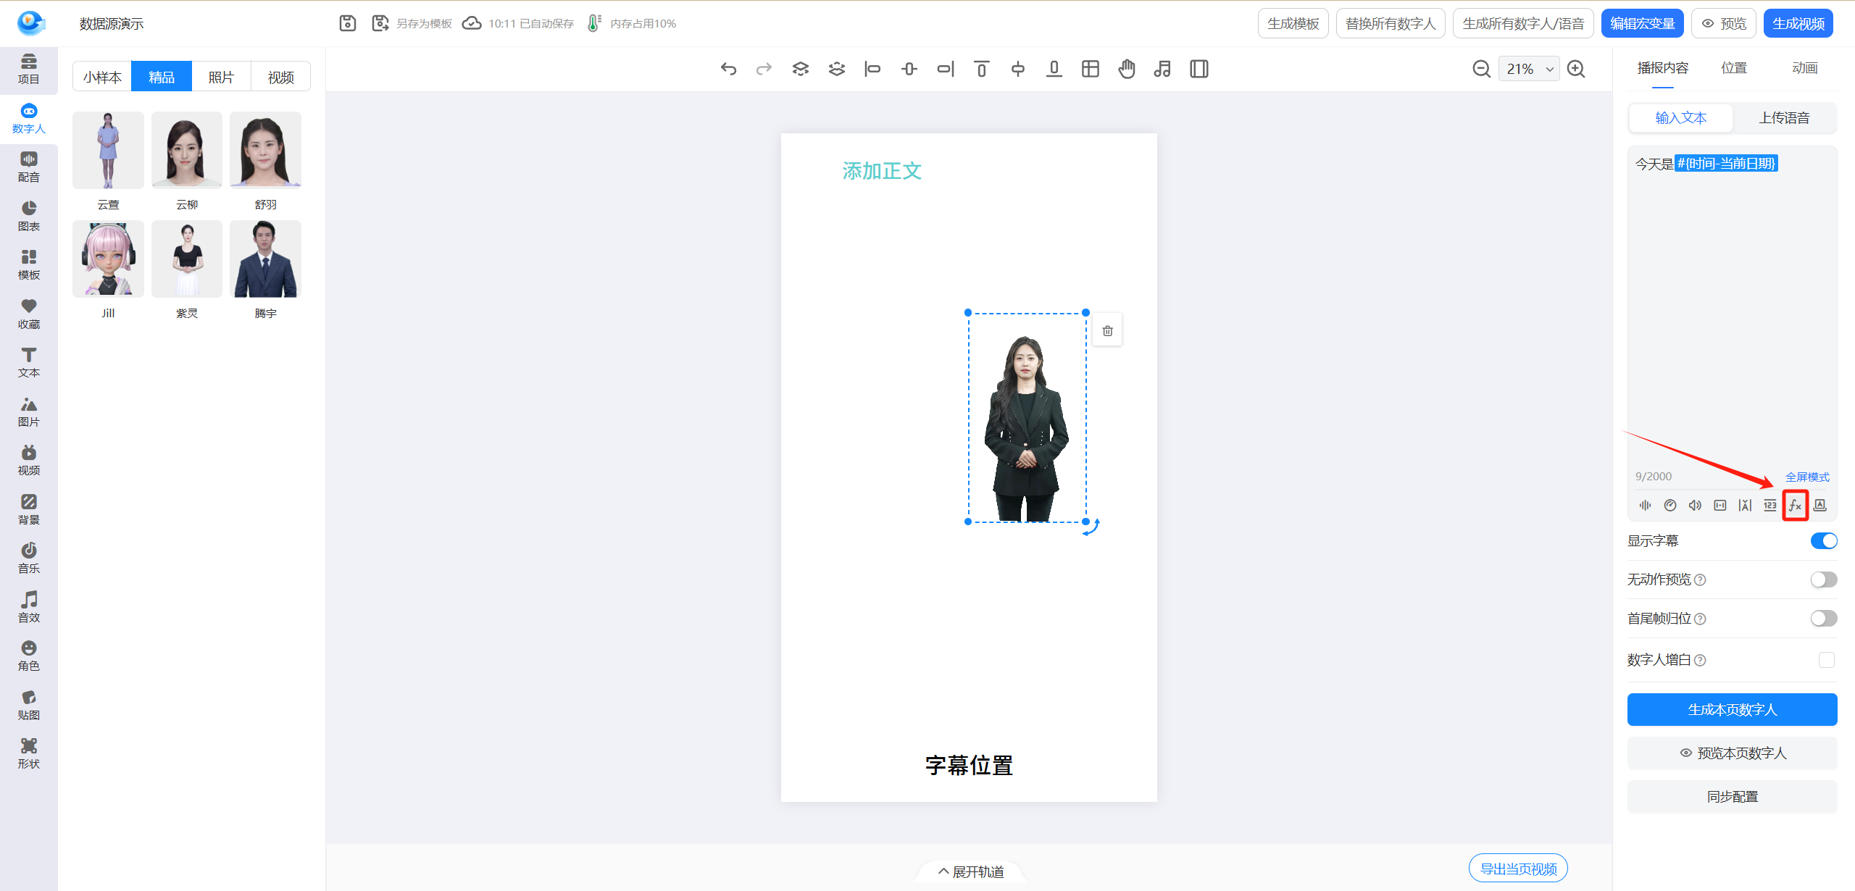Click the hand pan tool icon
The image size is (1855, 891).
click(1127, 69)
